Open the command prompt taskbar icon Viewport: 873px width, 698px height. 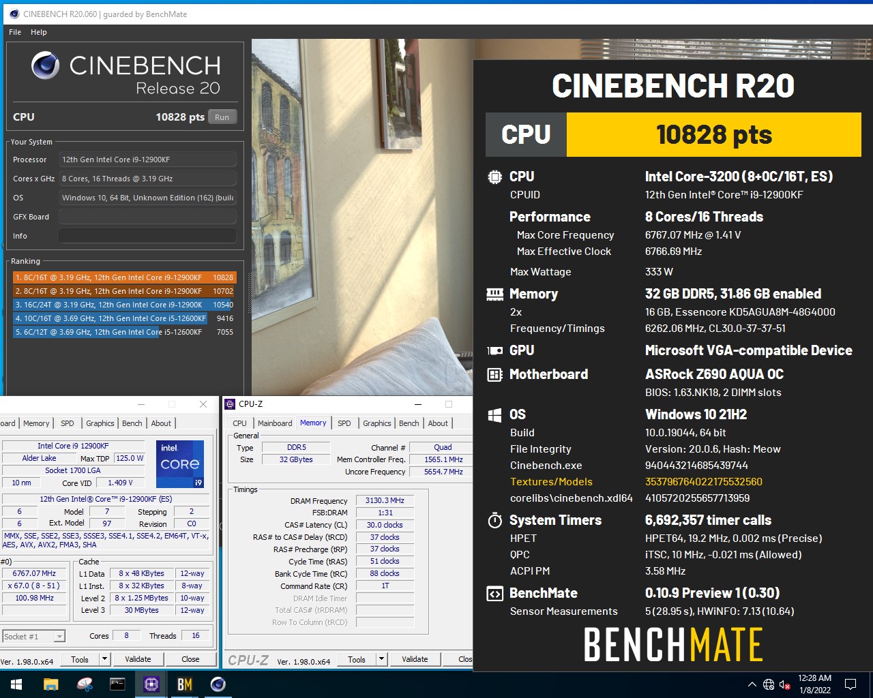[x=117, y=684]
